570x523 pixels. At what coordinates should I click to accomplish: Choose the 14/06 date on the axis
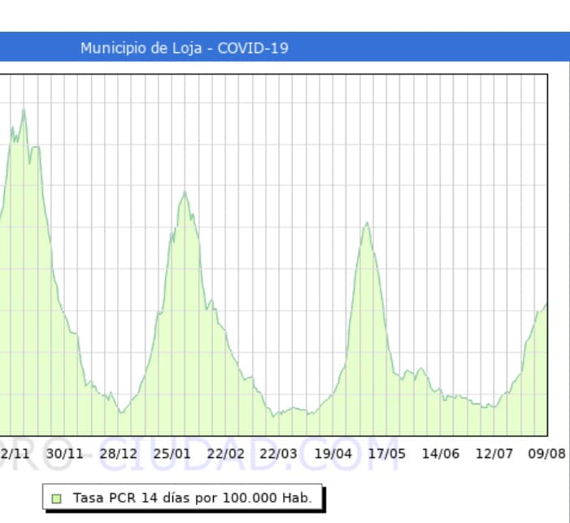click(440, 453)
